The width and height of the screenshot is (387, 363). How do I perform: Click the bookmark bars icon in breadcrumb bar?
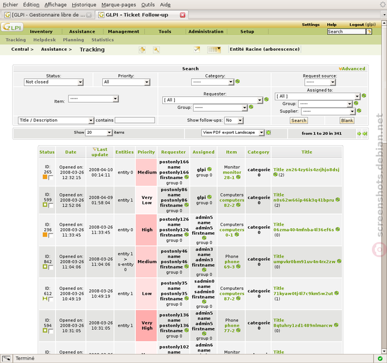(213, 50)
